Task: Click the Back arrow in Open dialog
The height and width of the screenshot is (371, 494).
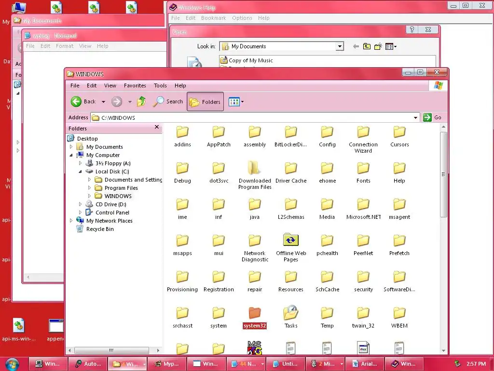Action: [356, 47]
